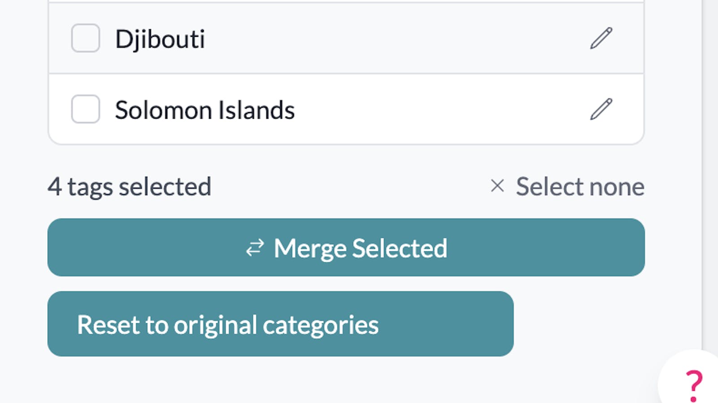Click the word "none" in Select none
Image resolution: width=718 pixels, height=403 pixels.
(617, 186)
